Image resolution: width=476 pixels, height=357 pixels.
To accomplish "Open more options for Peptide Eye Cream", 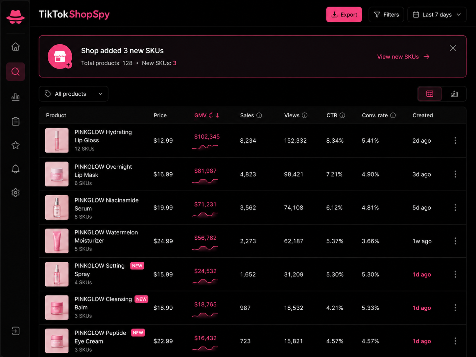I will tap(455, 341).
